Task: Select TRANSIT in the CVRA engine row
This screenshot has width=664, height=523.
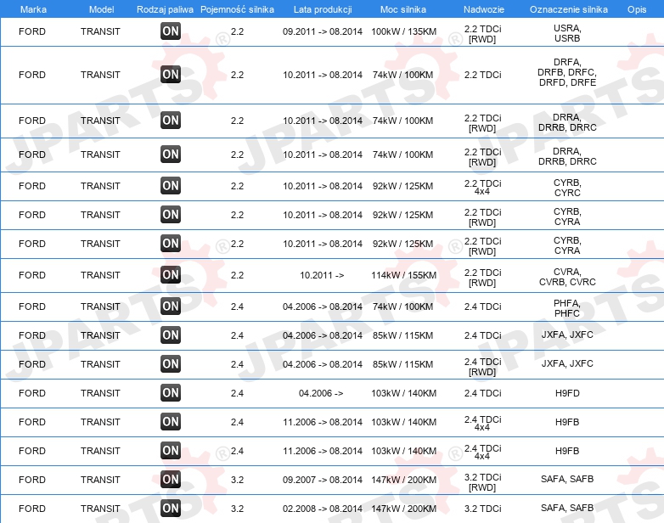Action: pos(100,275)
